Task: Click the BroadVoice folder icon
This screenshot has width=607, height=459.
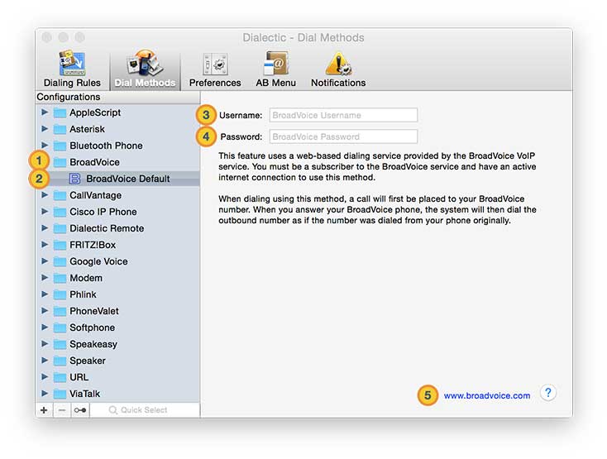Action: [x=60, y=163]
